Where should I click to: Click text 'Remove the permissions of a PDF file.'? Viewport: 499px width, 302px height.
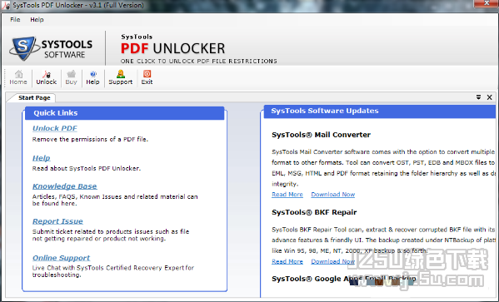point(90,139)
